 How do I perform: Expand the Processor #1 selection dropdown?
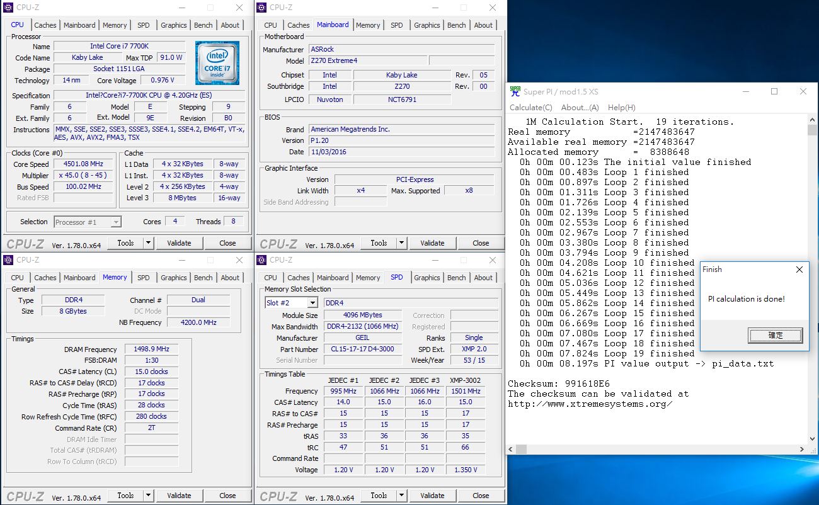(x=116, y=222)
